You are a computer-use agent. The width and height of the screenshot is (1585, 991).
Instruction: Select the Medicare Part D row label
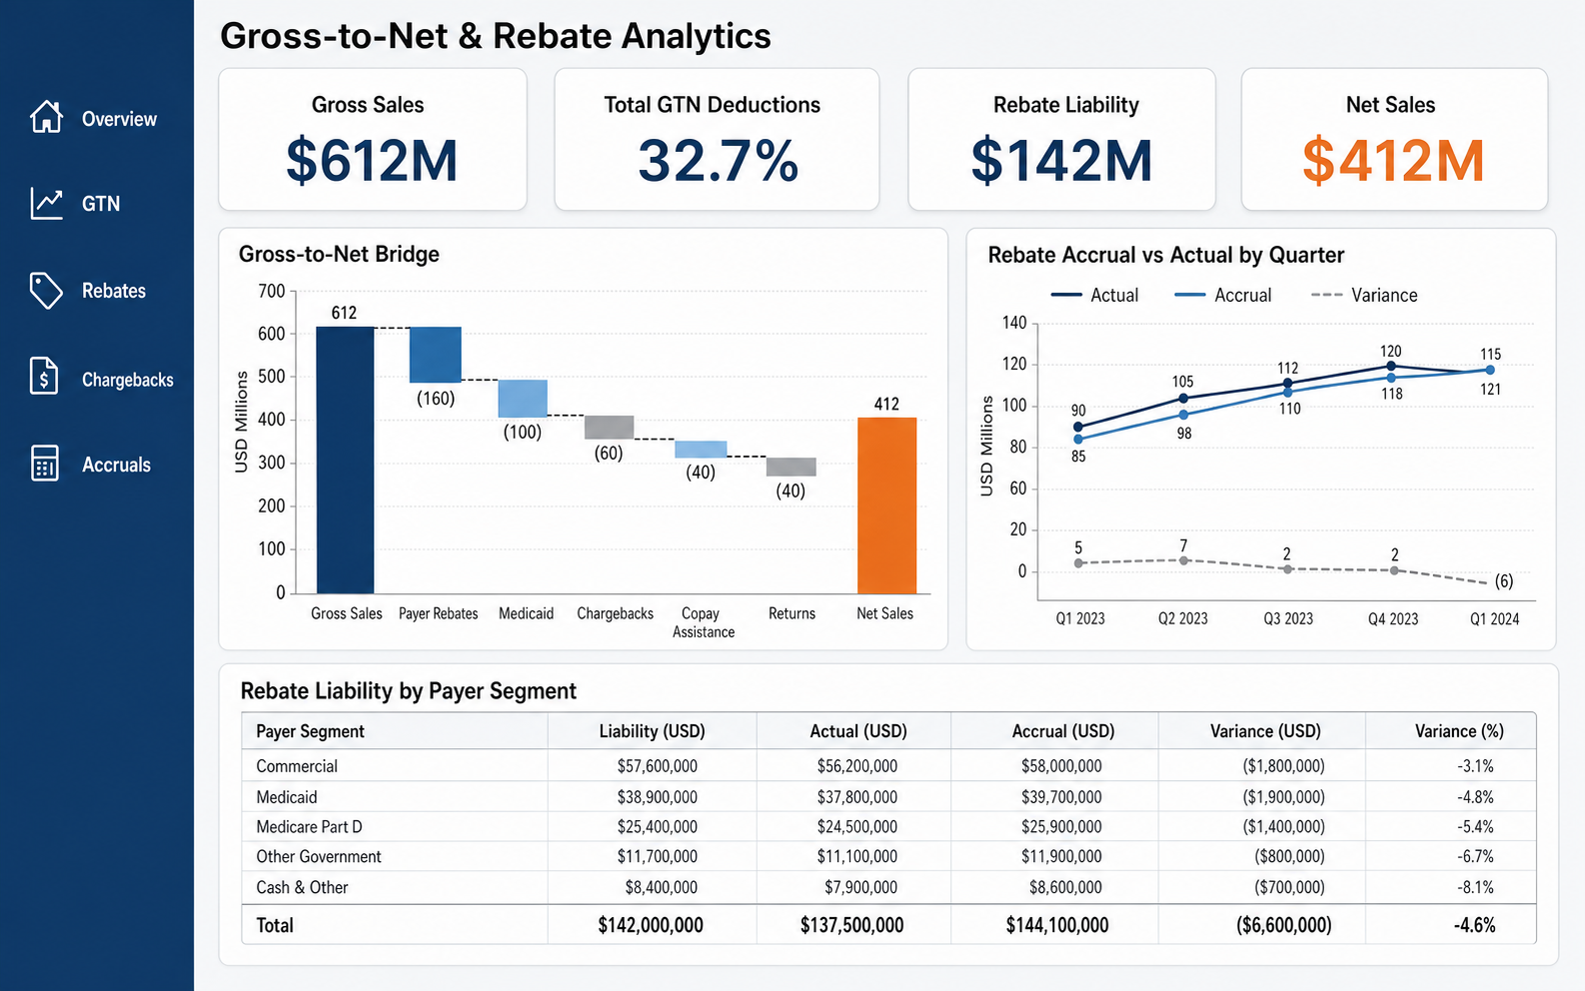(309, 827)
